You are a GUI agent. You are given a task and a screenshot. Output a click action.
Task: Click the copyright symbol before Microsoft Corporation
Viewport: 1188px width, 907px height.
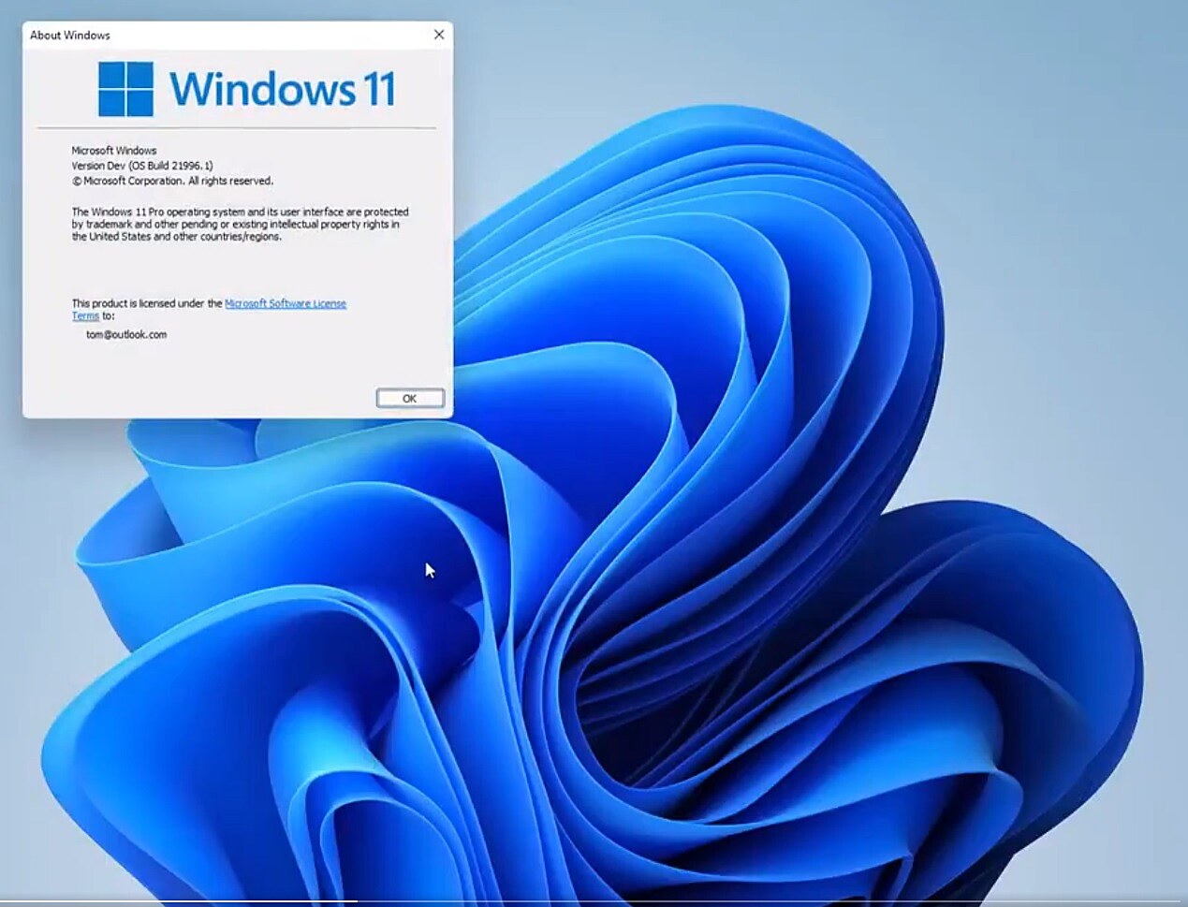click(x=77, y=182)
